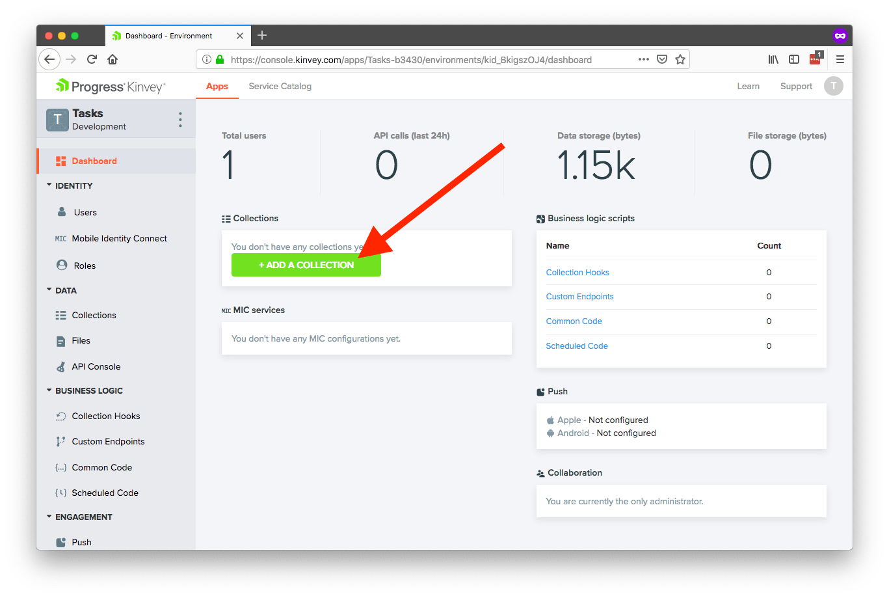Viewport: 889px width, 598px height.
Task: Collapse the IDENTITY section
Action: click(x=49, y=185)
